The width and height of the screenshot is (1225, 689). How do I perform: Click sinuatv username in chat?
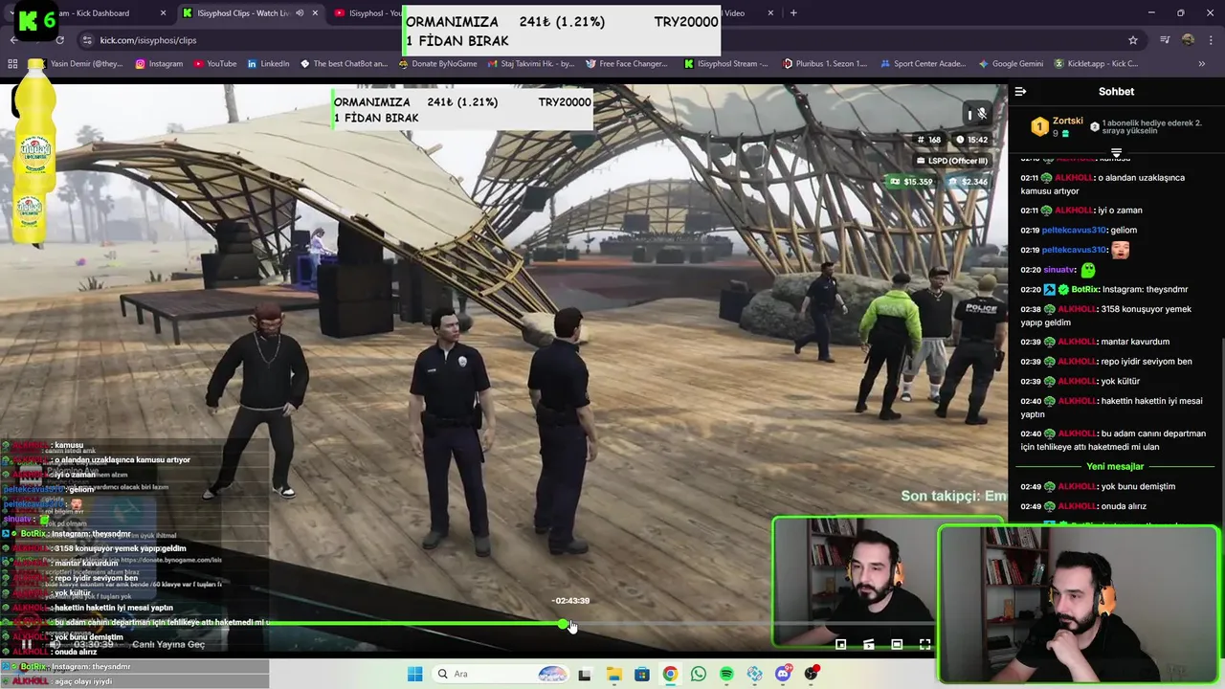(1059, 270)
